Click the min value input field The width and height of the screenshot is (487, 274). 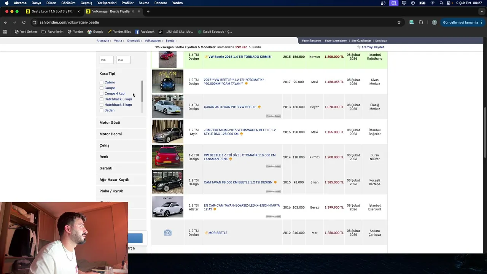107,60
